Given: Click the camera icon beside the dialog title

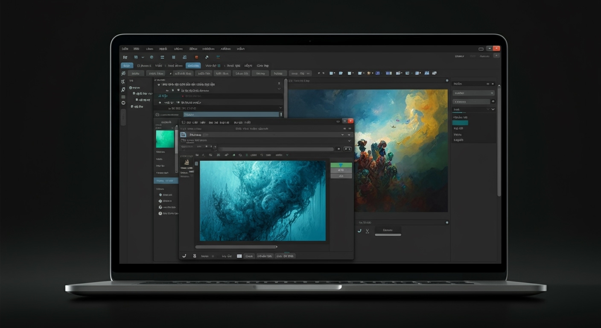Looking at the screenshot, I should point(183,135).
